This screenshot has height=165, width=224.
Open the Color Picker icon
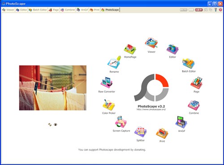click(108, 105)
